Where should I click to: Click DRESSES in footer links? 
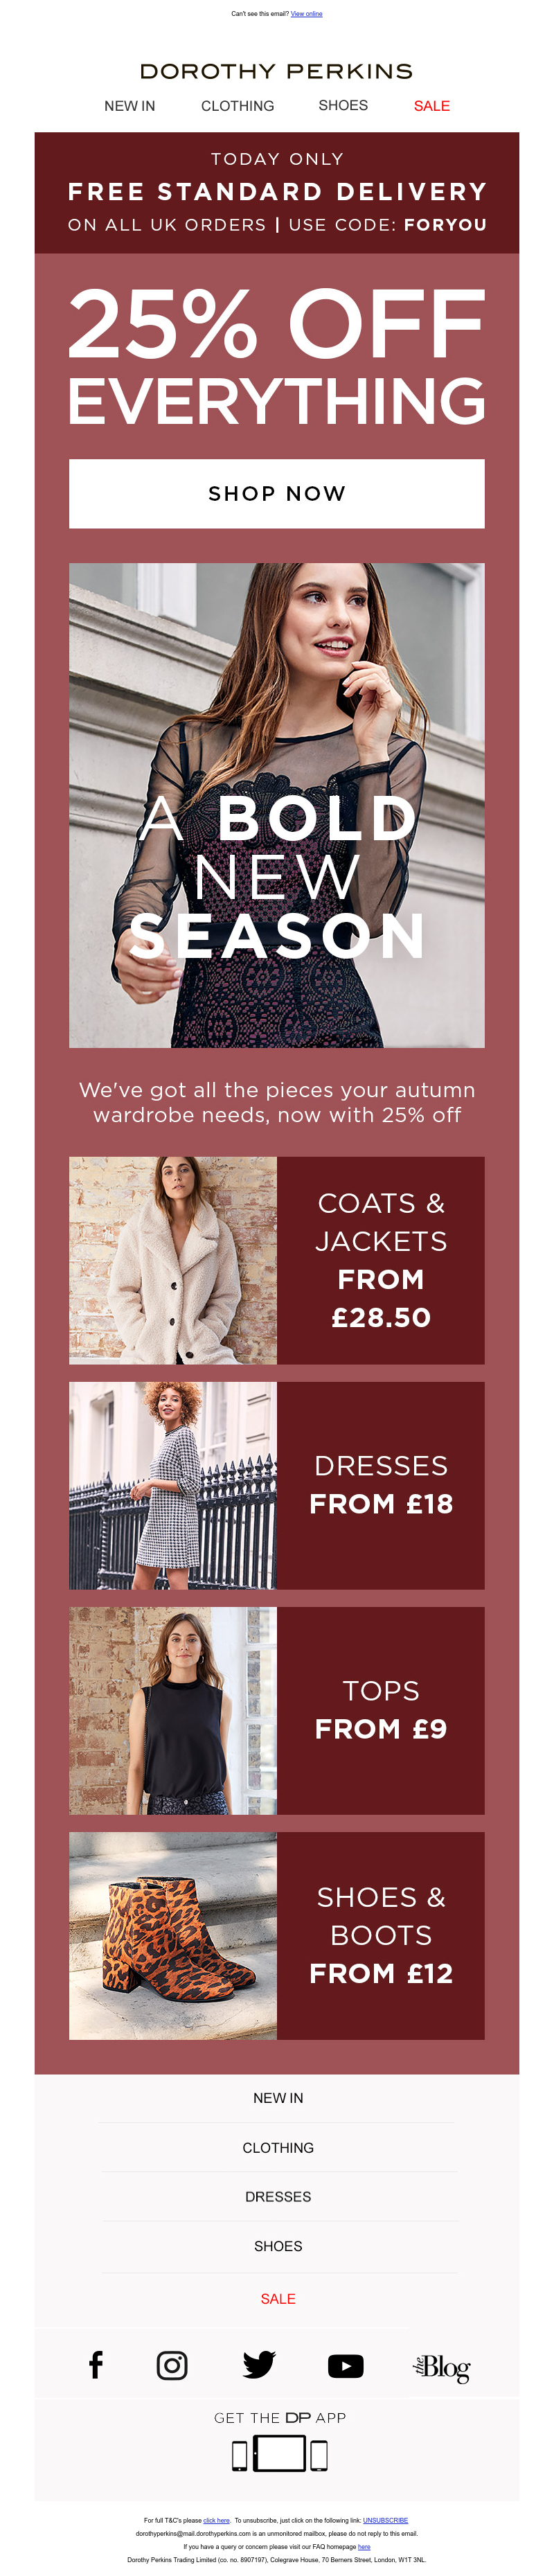tap(278, 2196)
